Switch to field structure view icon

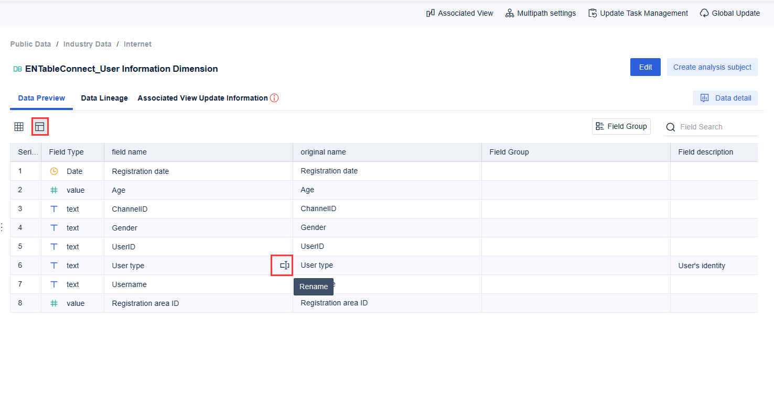(40, 127)
